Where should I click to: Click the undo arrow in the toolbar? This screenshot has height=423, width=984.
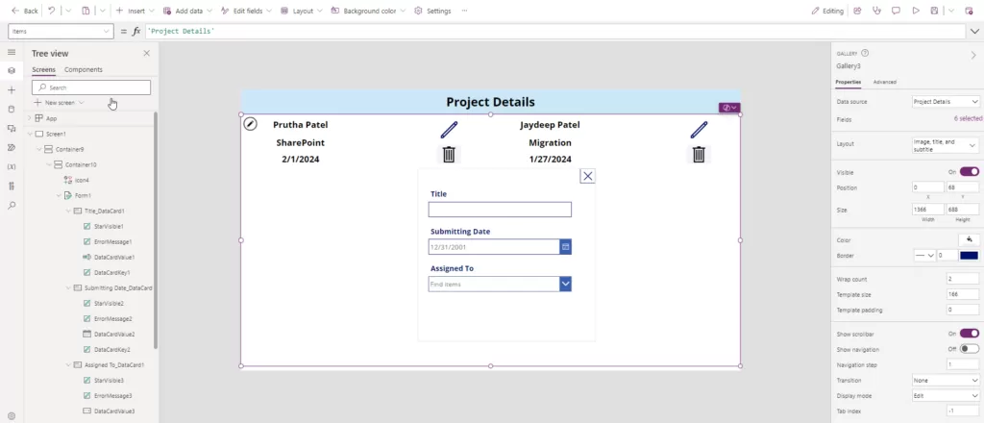[52, 11]
